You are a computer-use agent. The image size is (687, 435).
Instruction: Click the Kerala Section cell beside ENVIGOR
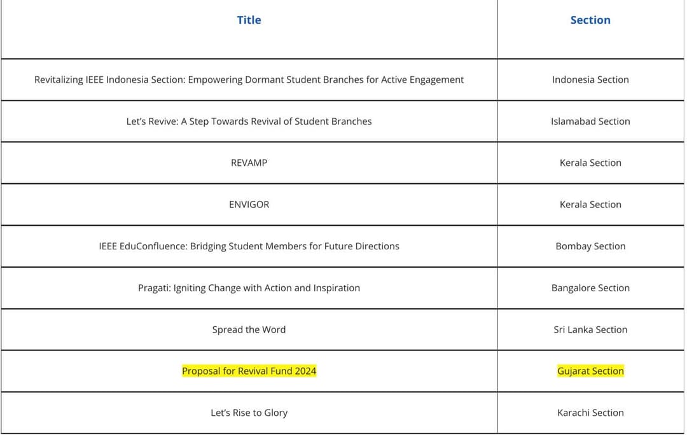tap(590, 205)
